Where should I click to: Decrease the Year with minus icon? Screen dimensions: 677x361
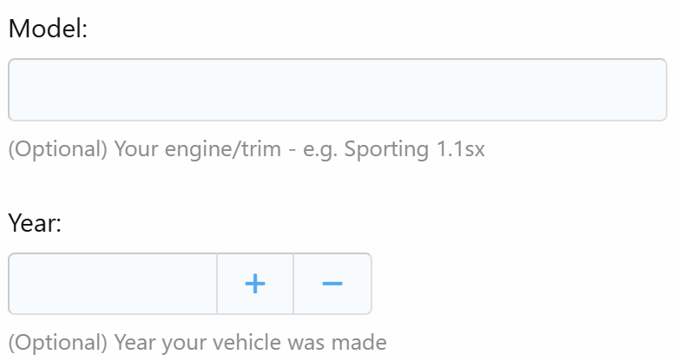click(332, 284)
